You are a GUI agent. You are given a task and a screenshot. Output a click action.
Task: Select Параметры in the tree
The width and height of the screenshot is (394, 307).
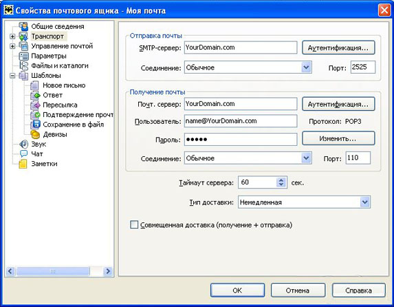(x=49, y=56)
